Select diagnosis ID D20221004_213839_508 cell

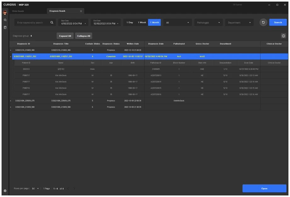point(25,107)
